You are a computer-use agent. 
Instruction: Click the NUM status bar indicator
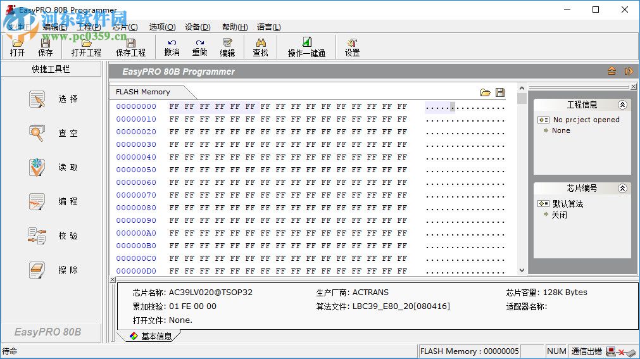(x=556, y=351)
